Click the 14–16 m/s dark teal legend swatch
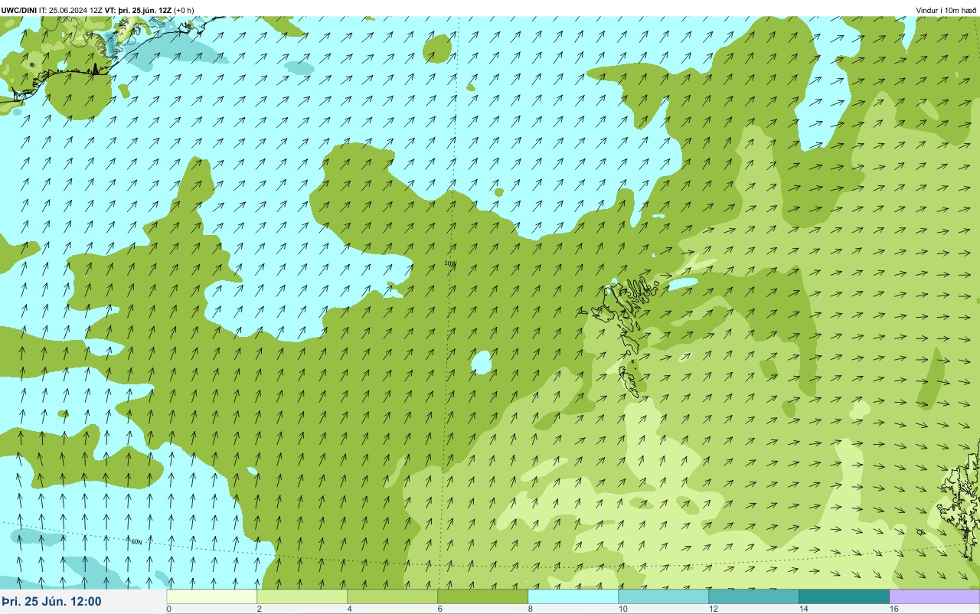The height and width of the screenshot is (614, 980). pyautogui.click(x=844, y=596)
